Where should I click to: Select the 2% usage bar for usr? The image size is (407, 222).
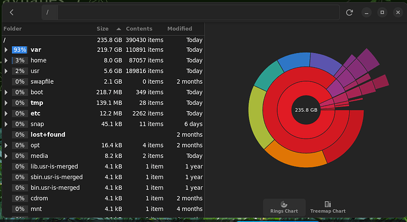point(19,71)
